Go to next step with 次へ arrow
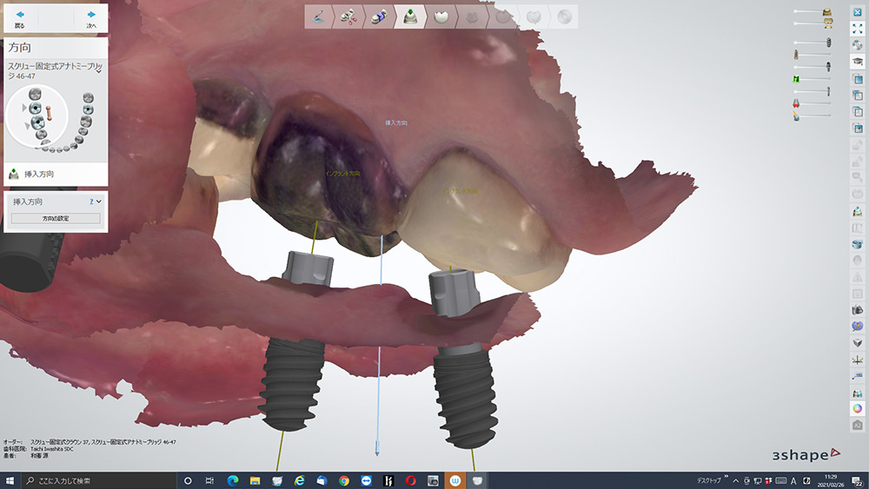869x489 pixels. point(91,17)
